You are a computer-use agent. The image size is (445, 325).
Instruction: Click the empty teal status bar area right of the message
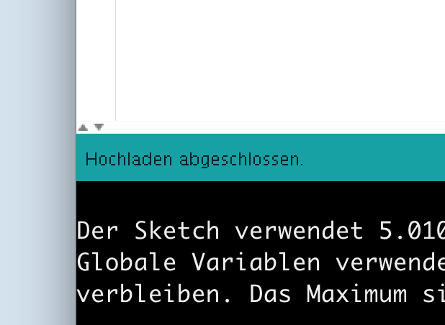pyautogui.click(x=374, y=157)
